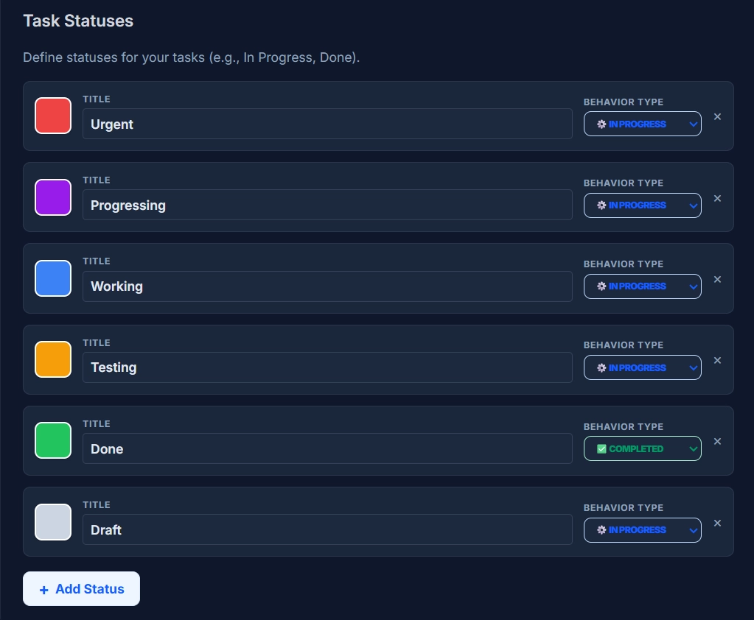
Task: Click inside the Testing title input field
Action: (x=327, y=367)
